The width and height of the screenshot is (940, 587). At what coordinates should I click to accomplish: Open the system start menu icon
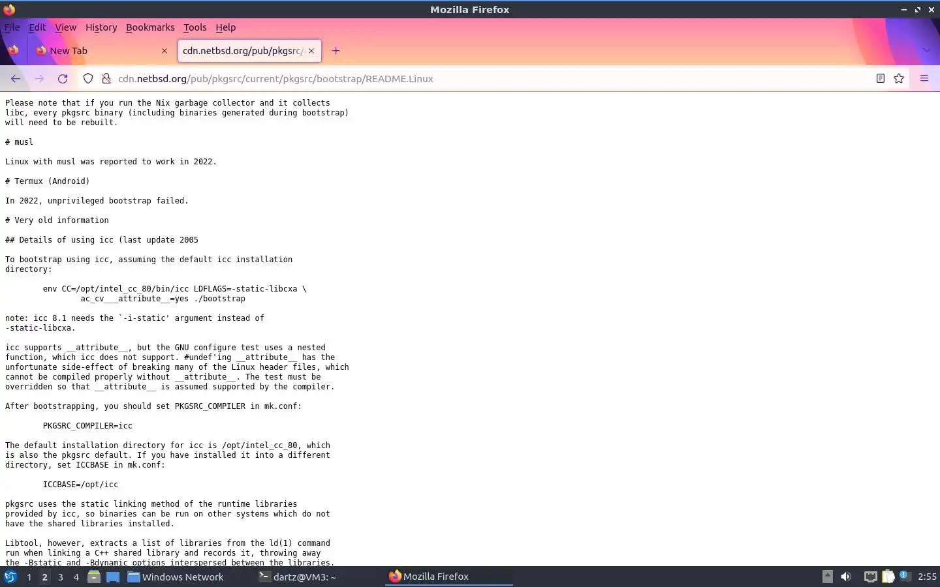(10, 577)
